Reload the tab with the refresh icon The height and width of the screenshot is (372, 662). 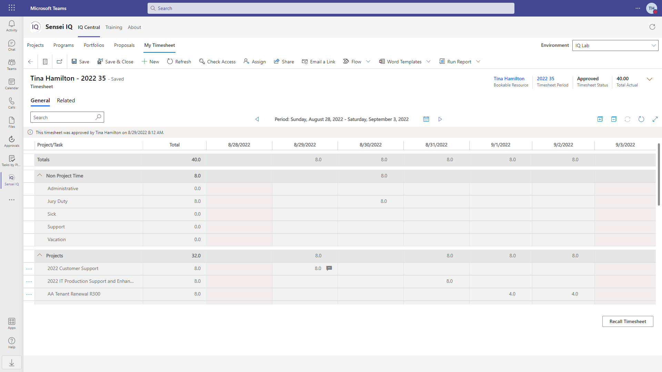pos(652,27)
